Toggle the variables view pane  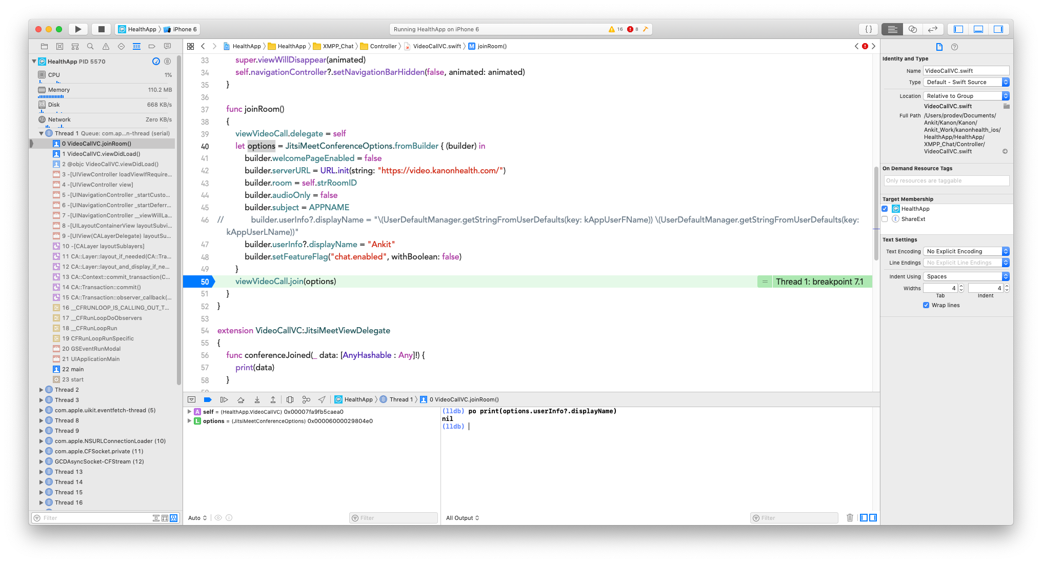[864, 518]
